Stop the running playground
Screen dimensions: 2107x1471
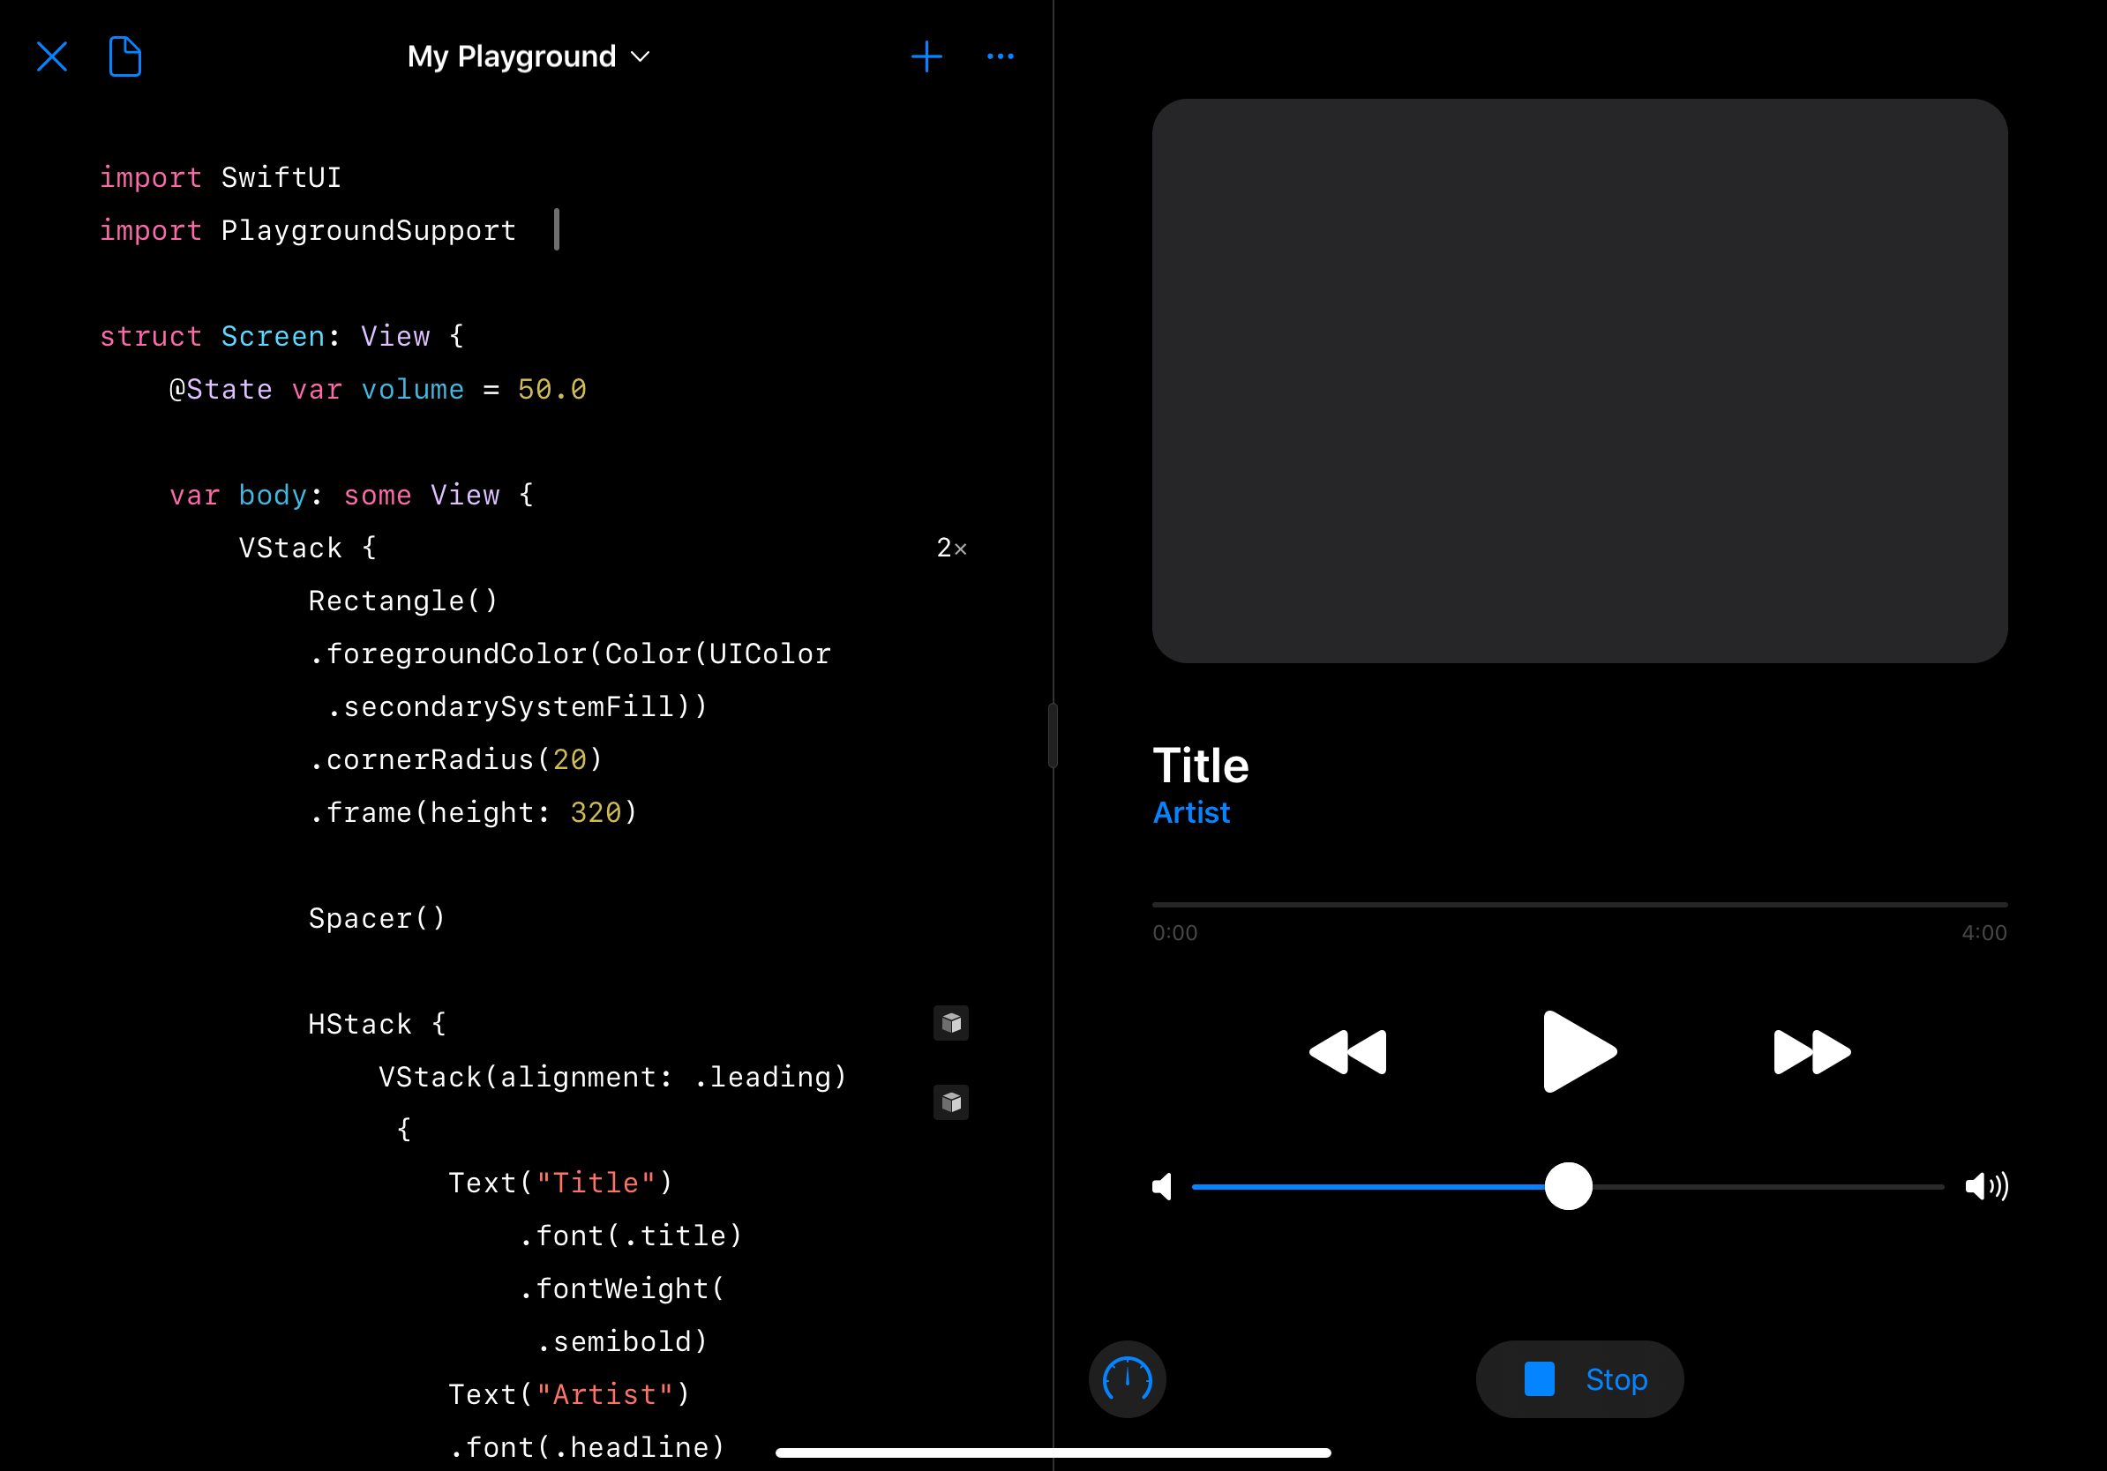[x=1579, y=1378]
